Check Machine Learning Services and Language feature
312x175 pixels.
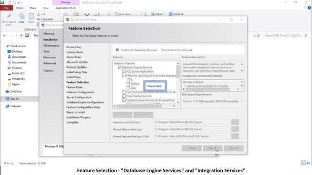point(124,76)
